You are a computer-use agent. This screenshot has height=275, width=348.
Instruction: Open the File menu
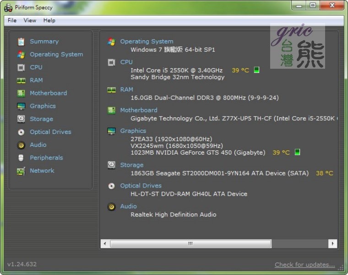click(12, 21)
